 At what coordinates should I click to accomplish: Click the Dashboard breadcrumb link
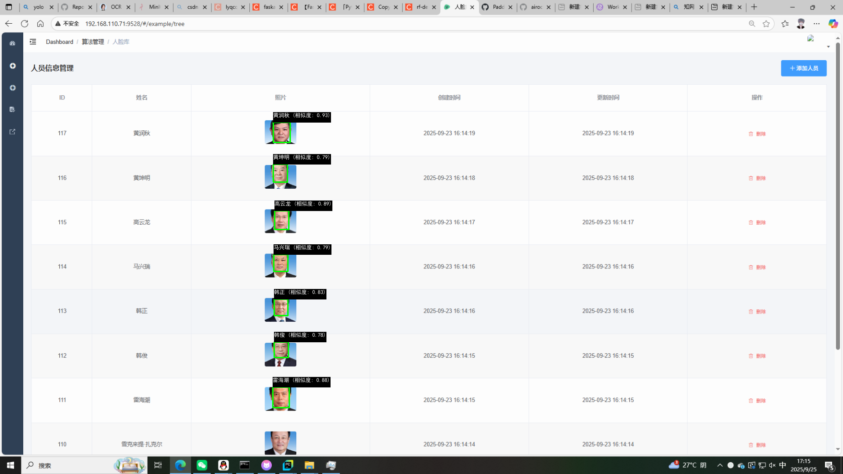[59, 42]
